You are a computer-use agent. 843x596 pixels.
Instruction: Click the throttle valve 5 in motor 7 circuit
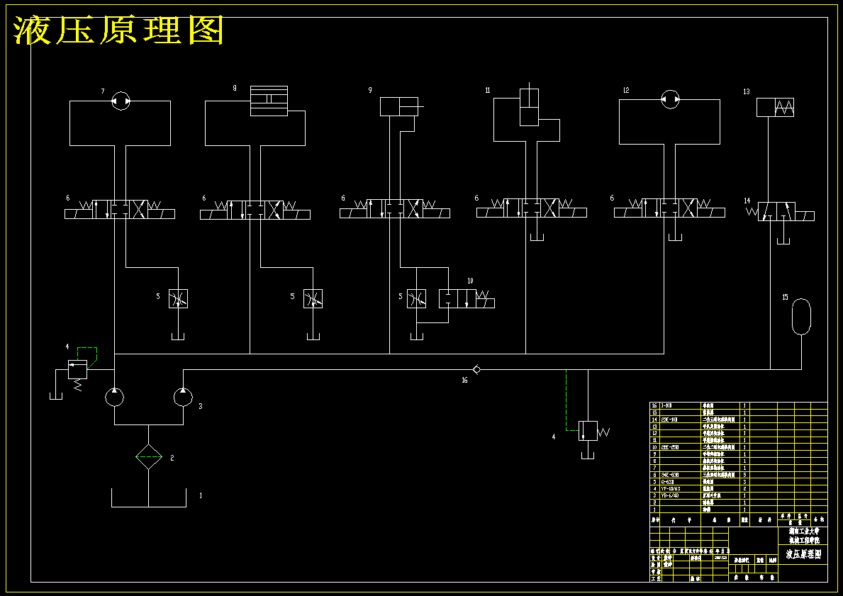click(x=178, y=299)
